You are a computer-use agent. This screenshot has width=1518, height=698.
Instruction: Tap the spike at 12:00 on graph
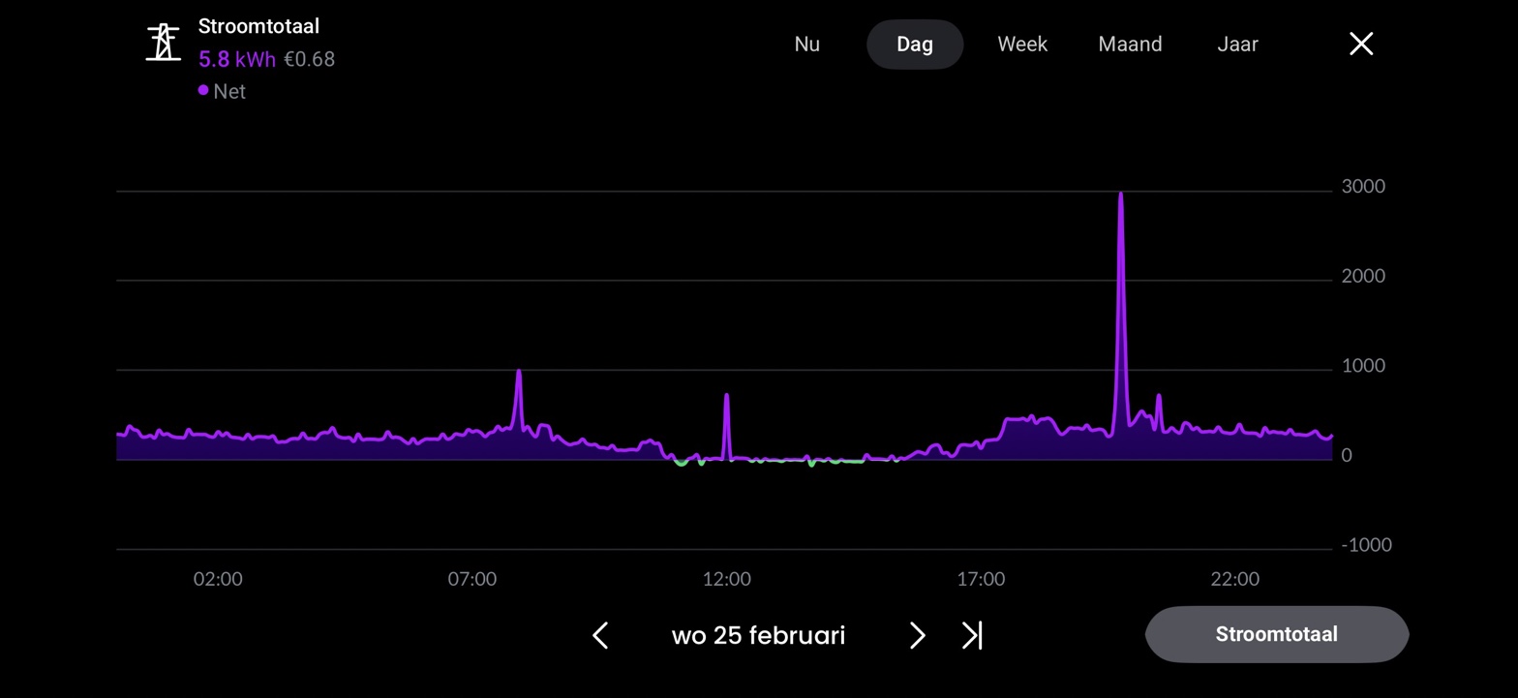coord(726,397)
